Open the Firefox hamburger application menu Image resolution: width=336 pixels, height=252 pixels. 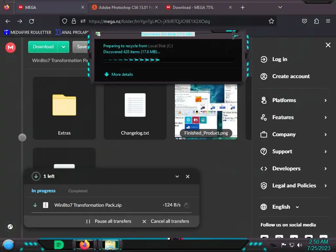tap(328, 21)
